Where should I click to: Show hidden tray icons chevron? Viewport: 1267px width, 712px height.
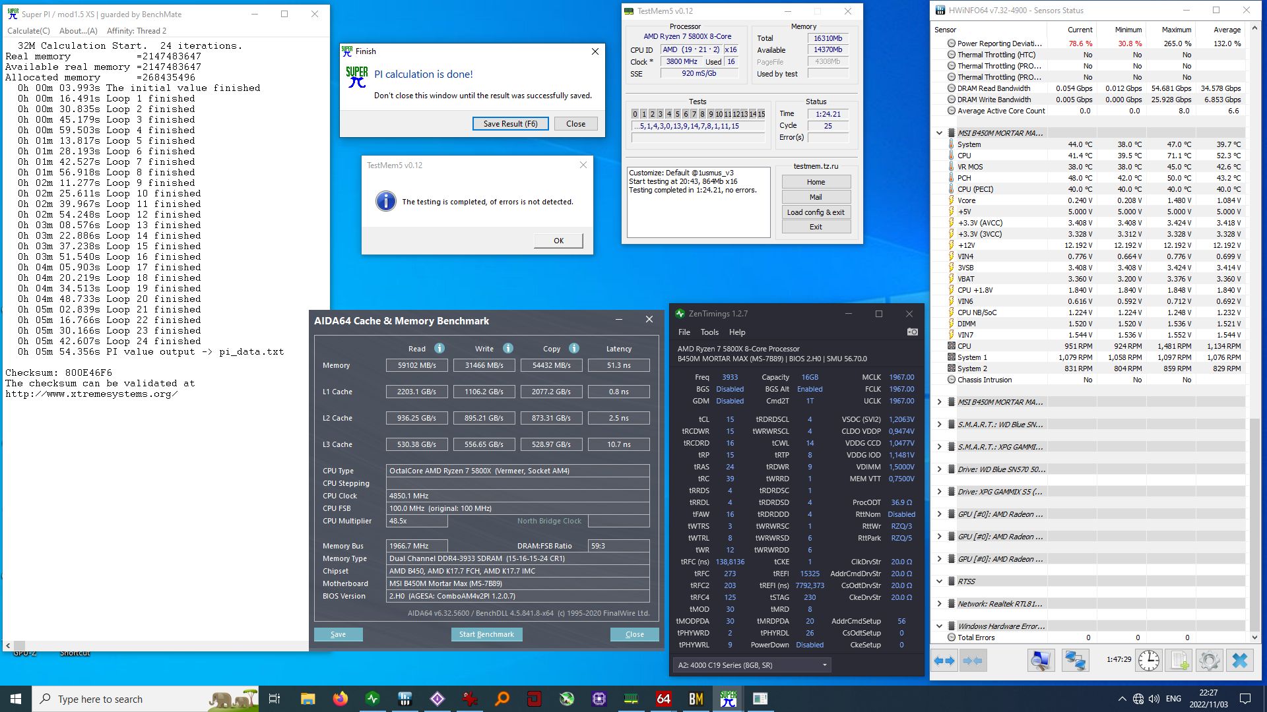1122,699
